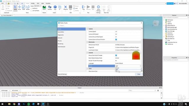The height and width of the screenshot is (106, 189).
Task: Open the FILE menu
Action: point(2,4)
